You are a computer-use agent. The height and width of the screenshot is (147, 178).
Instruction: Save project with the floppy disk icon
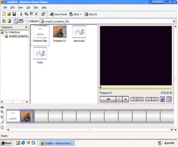click(x=14, y=14)
